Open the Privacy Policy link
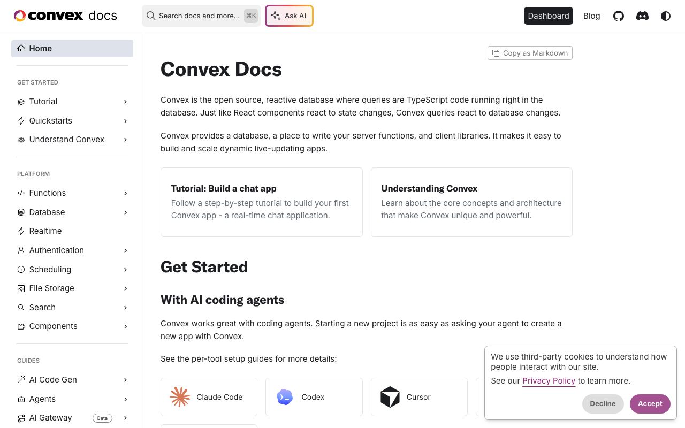This screenshot has width=685, height=428. (x=549, y=381)
